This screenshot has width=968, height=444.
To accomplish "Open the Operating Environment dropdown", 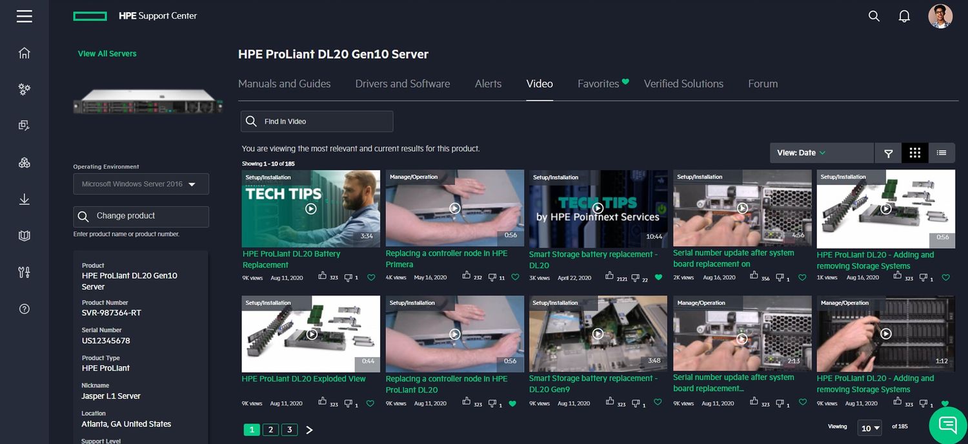I will coord(141,184).
